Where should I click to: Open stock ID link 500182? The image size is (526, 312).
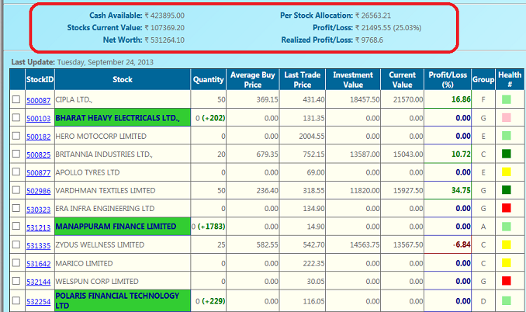click(39, 137)
